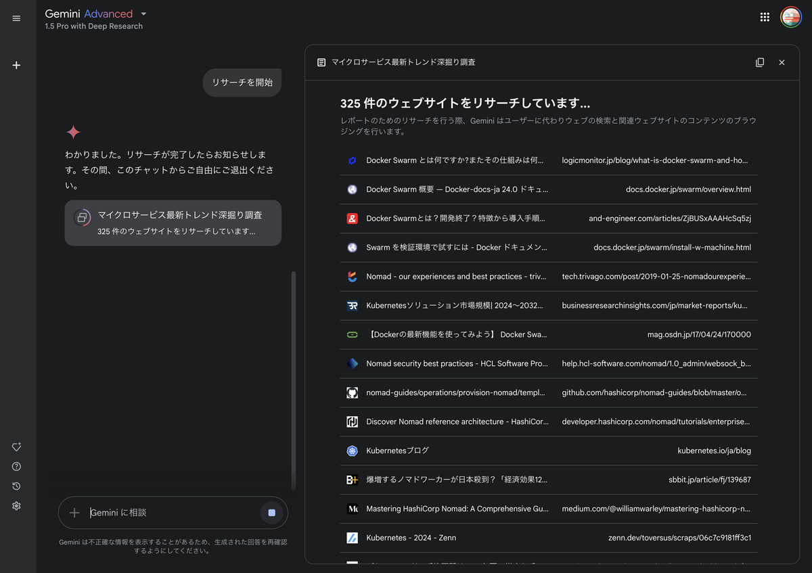Open Gemini settings
Screen dimensions: 812x573
tap(16, 505)
